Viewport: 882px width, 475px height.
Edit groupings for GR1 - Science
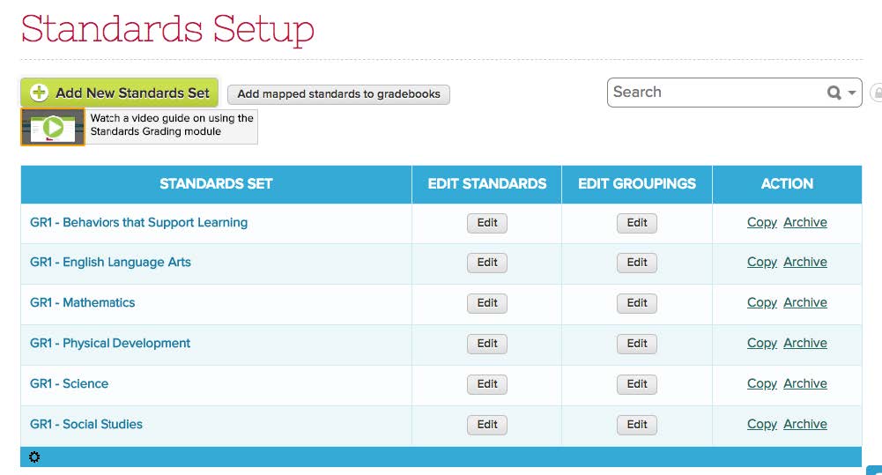pyautogui.click(x=637, y=384)
